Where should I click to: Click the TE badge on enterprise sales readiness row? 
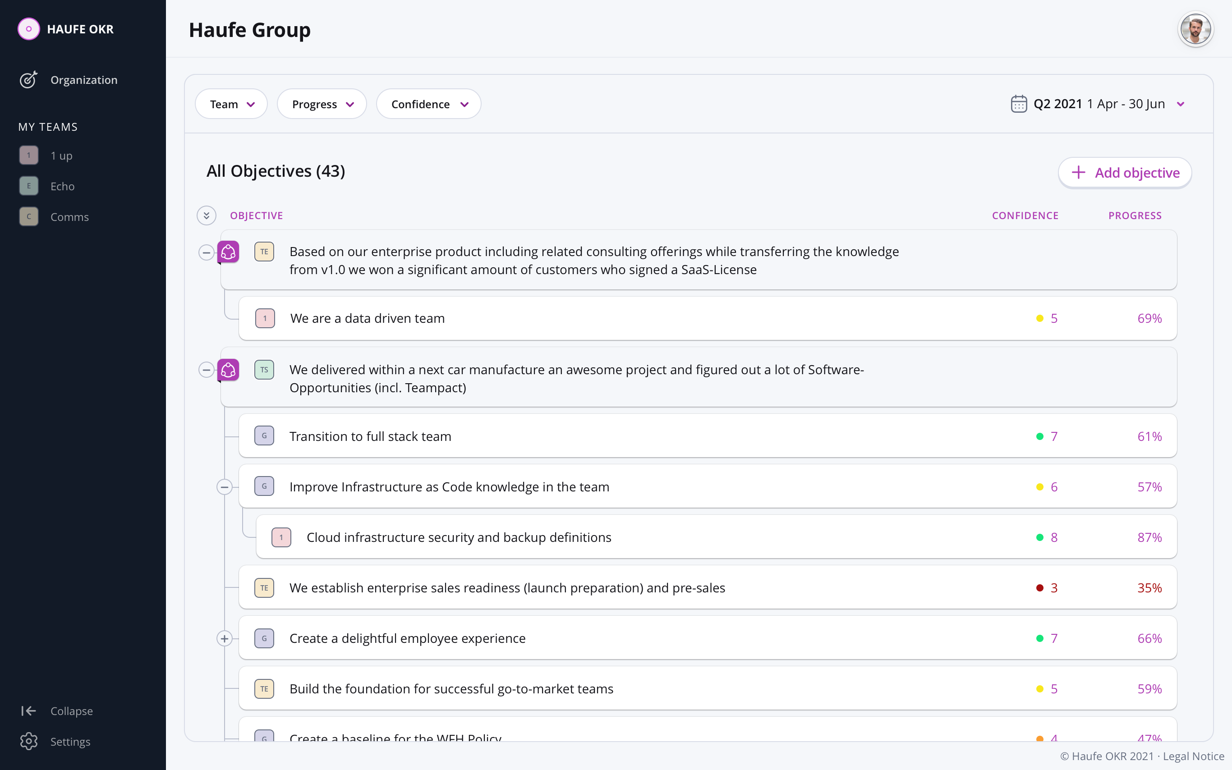pyautogui.click(x=264, y=588)
